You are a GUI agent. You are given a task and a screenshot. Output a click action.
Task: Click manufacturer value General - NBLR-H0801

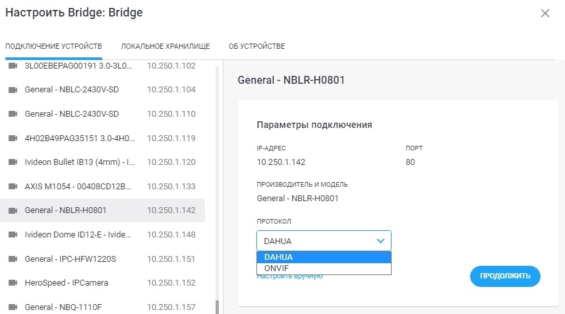[297, 199]
